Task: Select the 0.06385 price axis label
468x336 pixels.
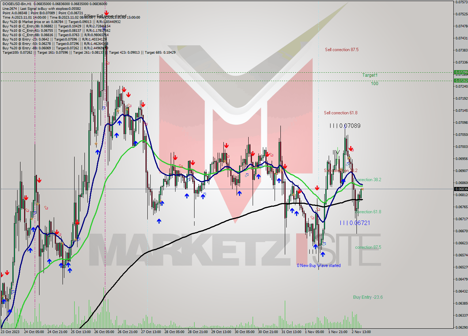Action: coord(461,303)
